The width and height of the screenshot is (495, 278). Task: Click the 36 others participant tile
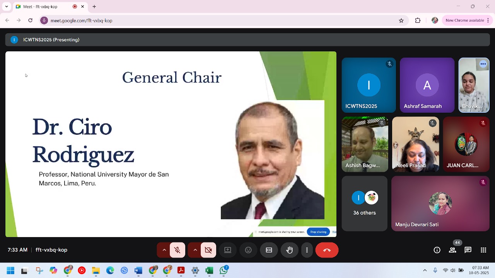tap(364, 203)
